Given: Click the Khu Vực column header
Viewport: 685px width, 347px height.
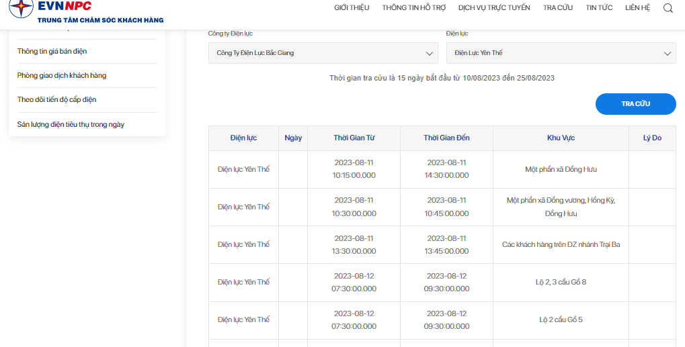Looking at the screenshot, I should pos(561,138).
